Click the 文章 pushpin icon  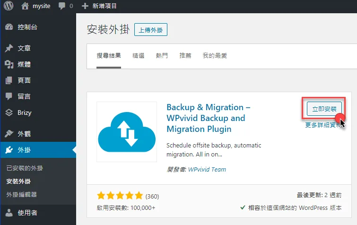tap(9, 48)
